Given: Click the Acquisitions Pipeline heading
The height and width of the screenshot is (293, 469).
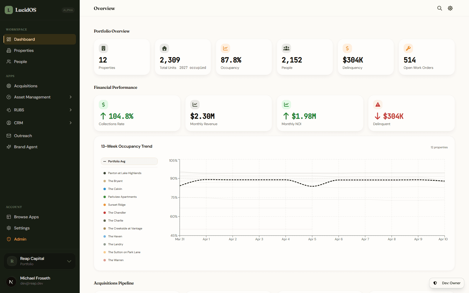Looking at the screenshot, I should coord(114,283).
